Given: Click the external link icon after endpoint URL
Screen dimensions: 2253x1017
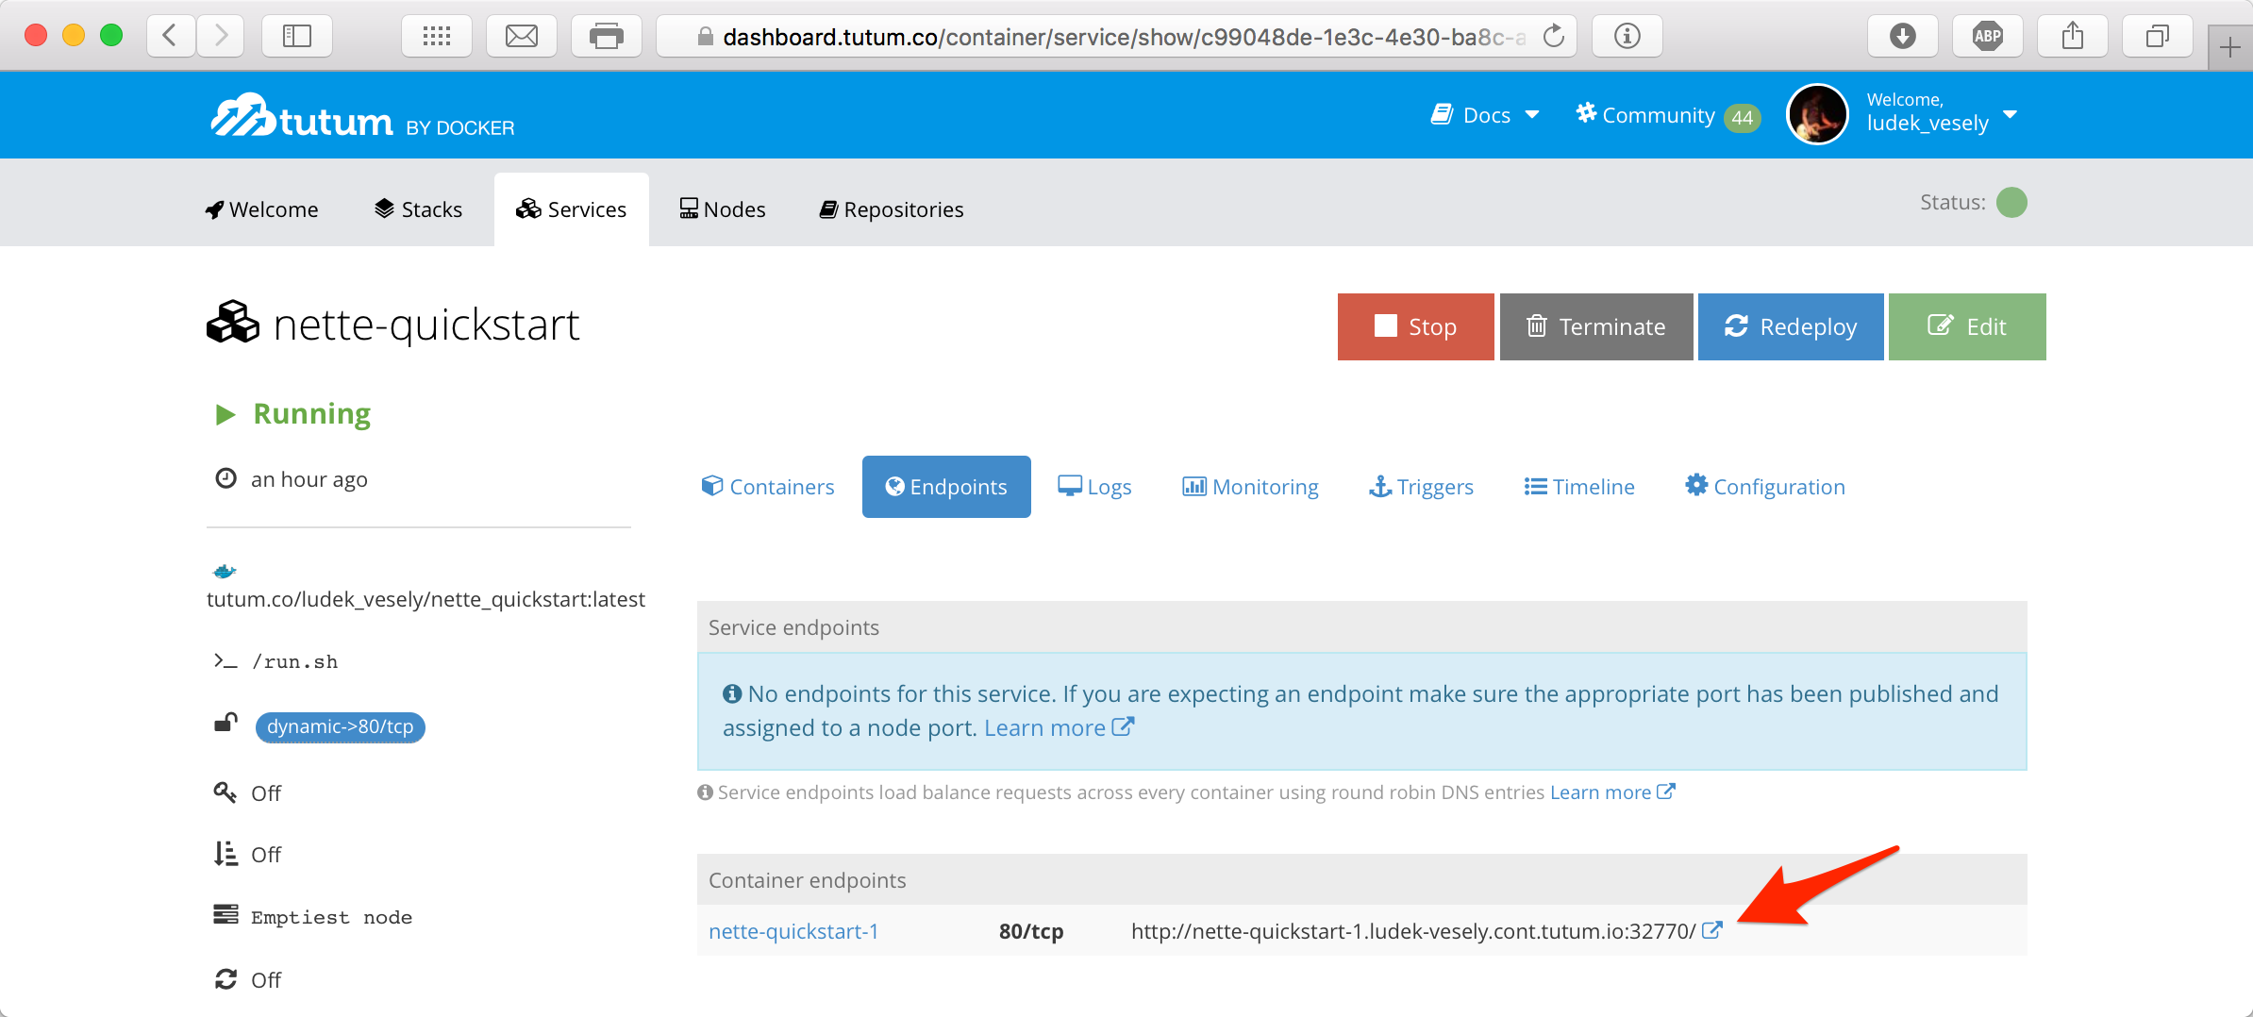Looking at the screenshot, I should click(1712, 930).
